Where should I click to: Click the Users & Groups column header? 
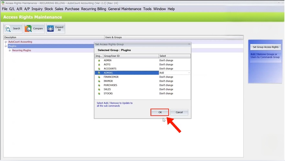pyautogui.click(x=174, y=37)
